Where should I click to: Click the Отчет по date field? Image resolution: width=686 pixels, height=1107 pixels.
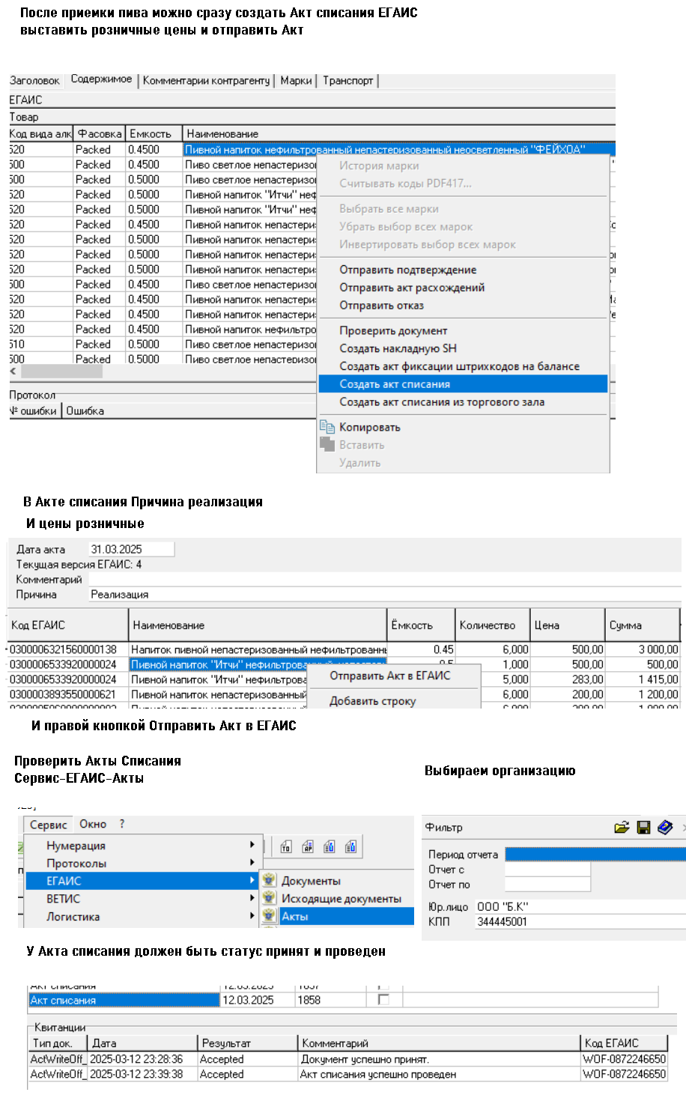[547, 884]
